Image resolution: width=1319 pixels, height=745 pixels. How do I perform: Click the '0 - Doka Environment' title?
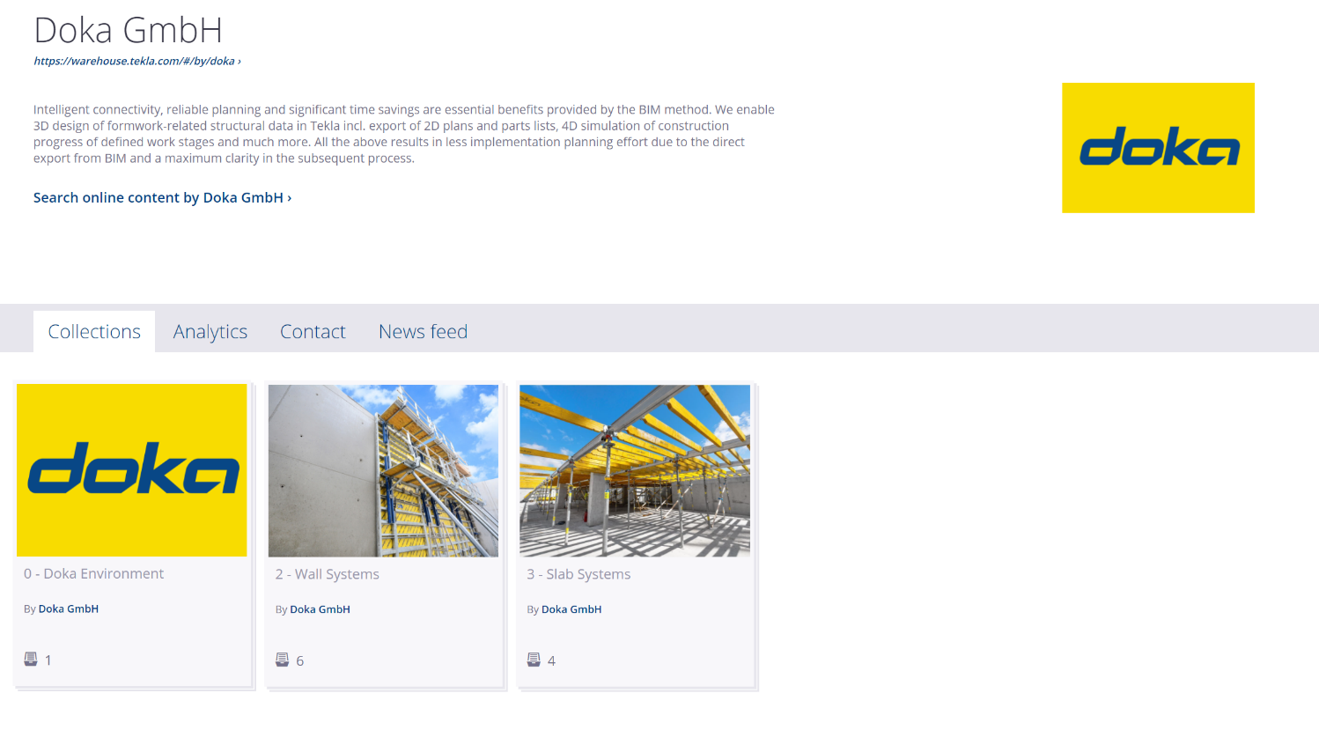pyautogui.click(x=93, y=573)
